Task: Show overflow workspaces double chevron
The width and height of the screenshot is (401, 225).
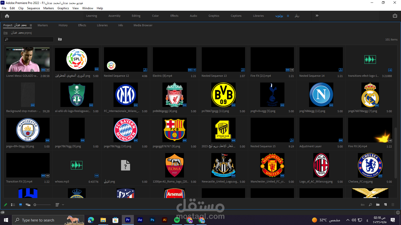Action: pos(317,15)
